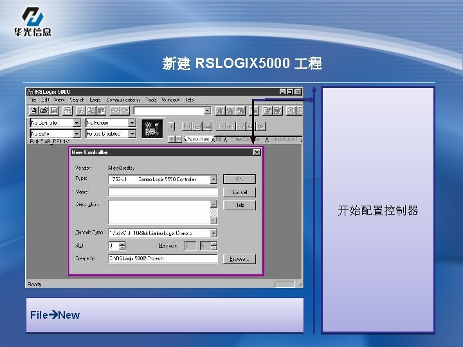
Task: Click the Paste toolbar icon
Action: [x=101, y=111]
